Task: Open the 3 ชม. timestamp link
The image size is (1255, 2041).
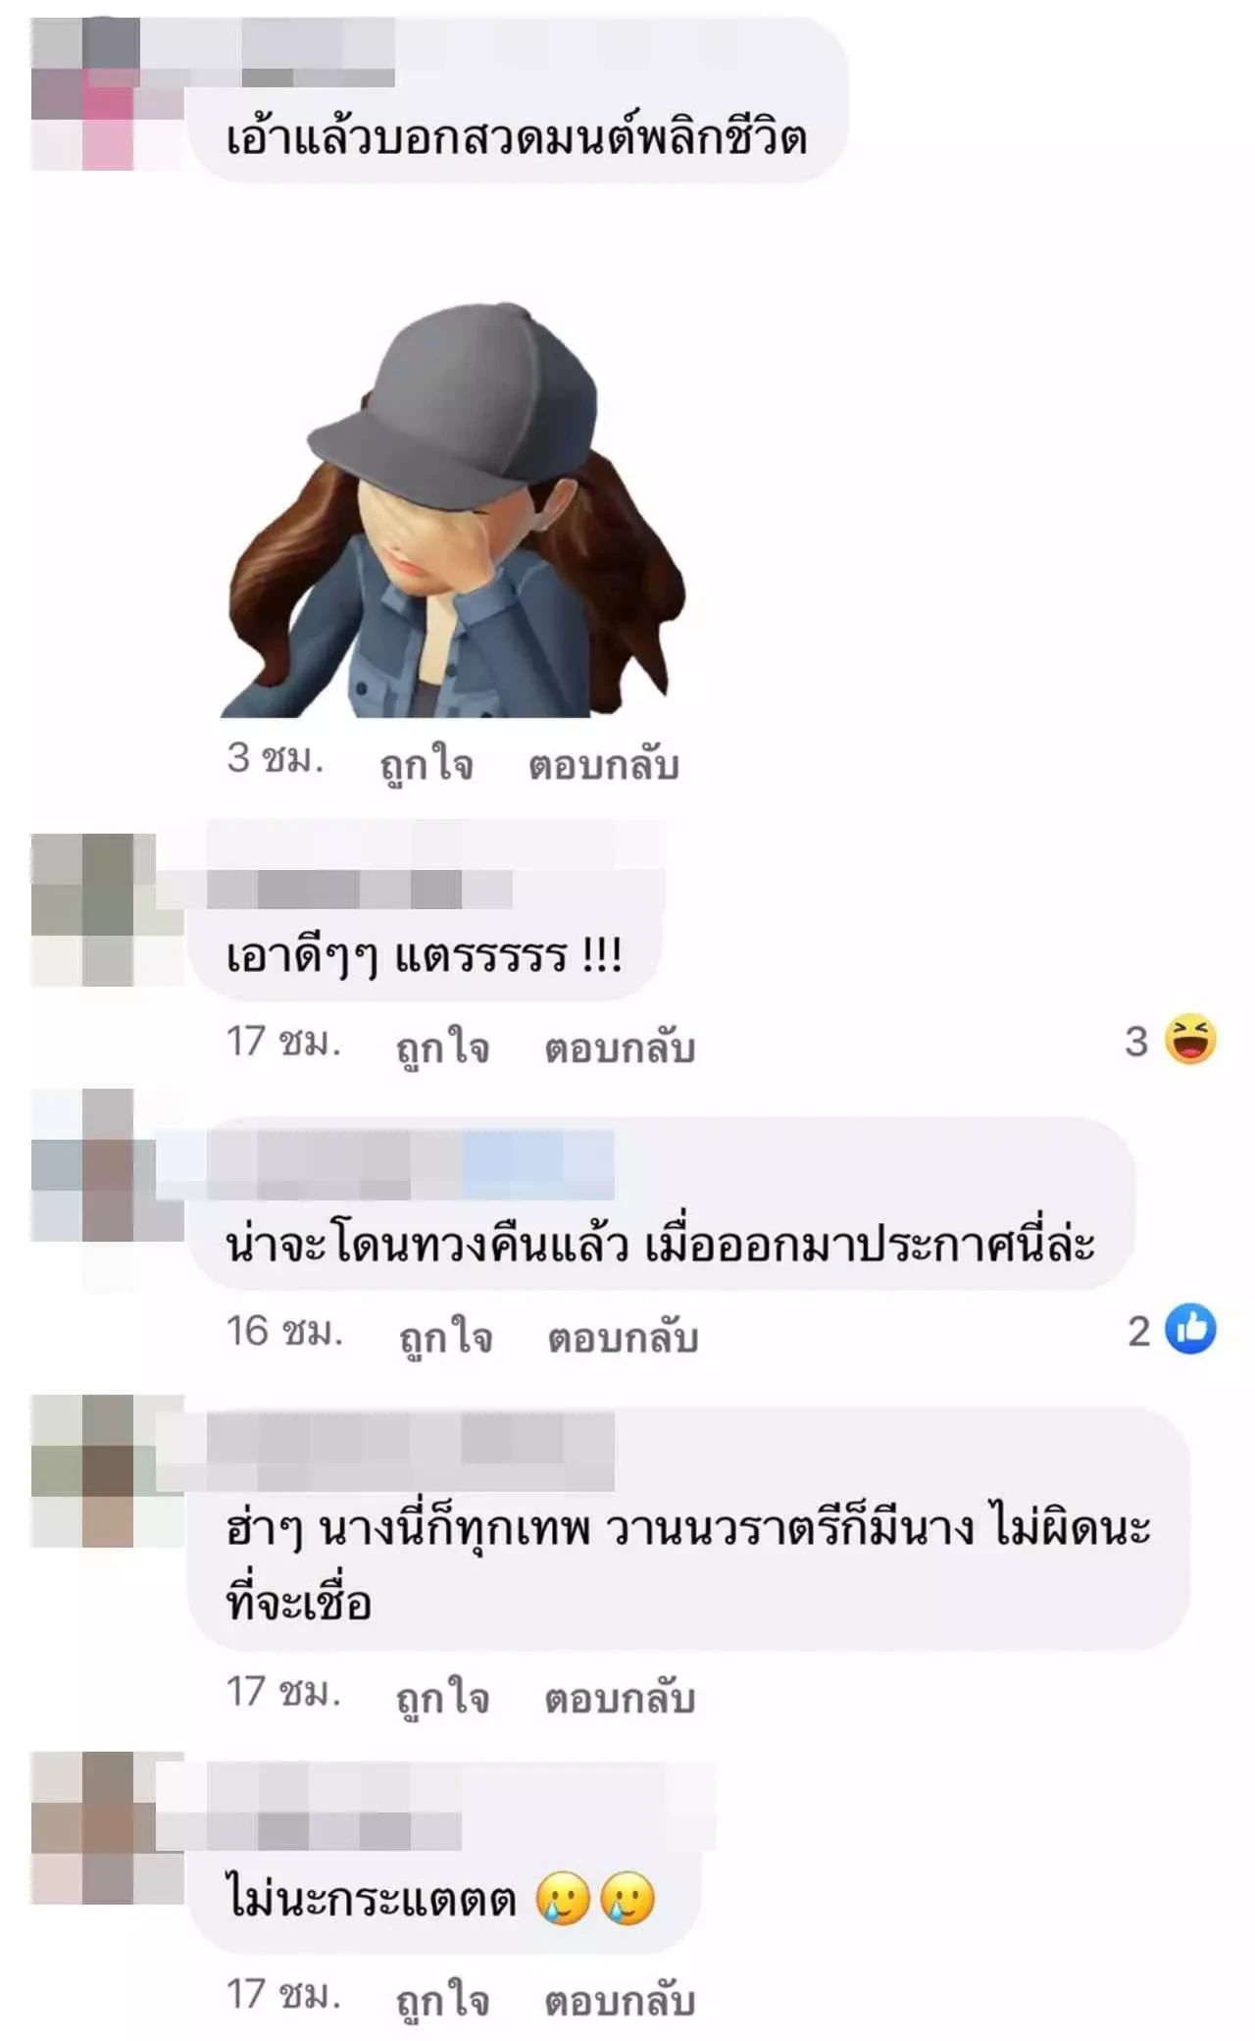Action: pyautogui.click(x=275, y=758)
